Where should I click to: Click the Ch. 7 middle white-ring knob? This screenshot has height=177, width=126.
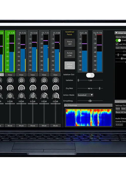pyautogui.click(x=44, y=88)
